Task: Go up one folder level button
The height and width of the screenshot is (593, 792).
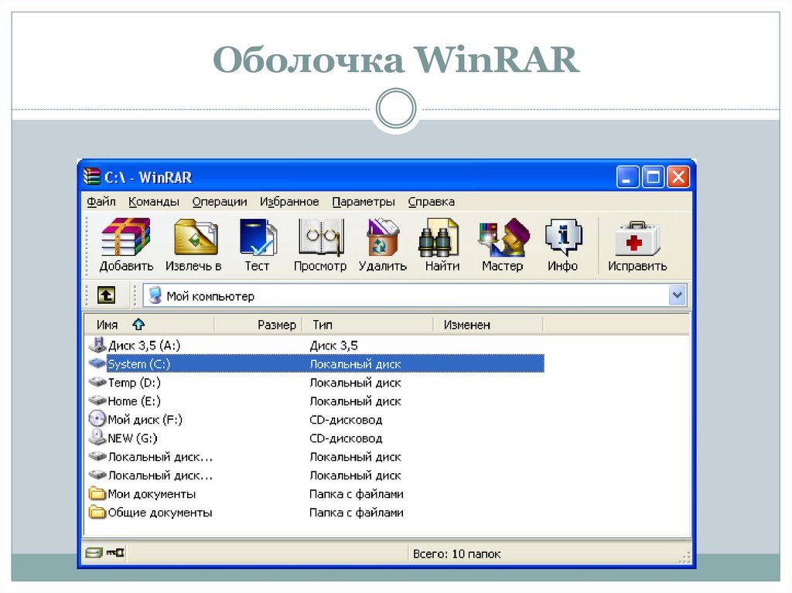Action: click(x=105, y=295)
